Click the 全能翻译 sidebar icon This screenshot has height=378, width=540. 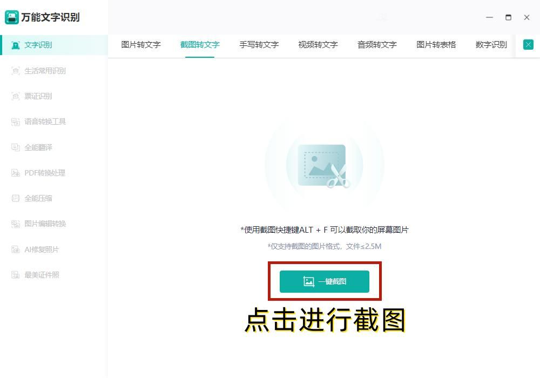tap(16, 147)
